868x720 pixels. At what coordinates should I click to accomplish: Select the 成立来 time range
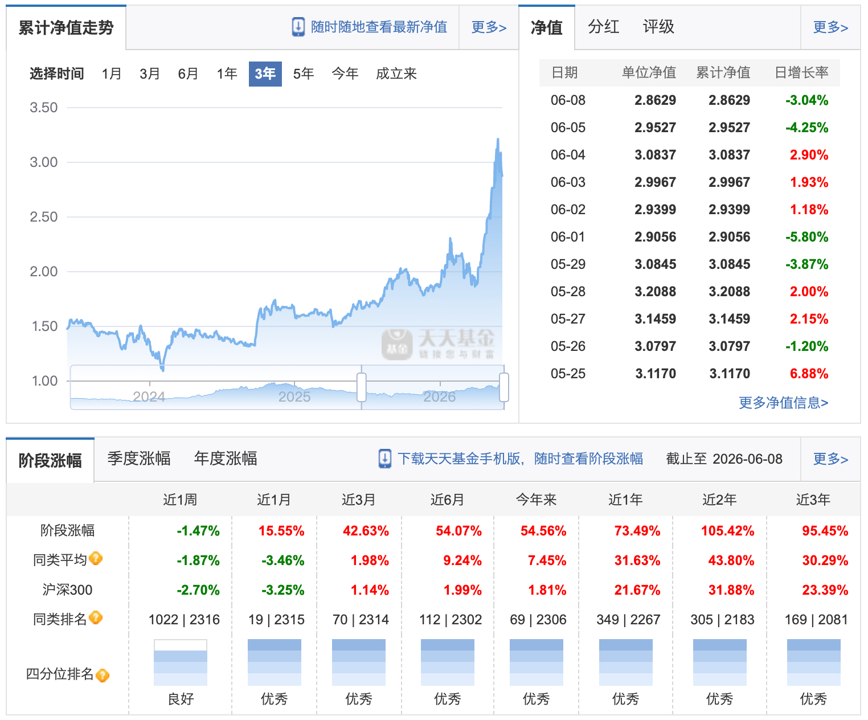point(396,73)
